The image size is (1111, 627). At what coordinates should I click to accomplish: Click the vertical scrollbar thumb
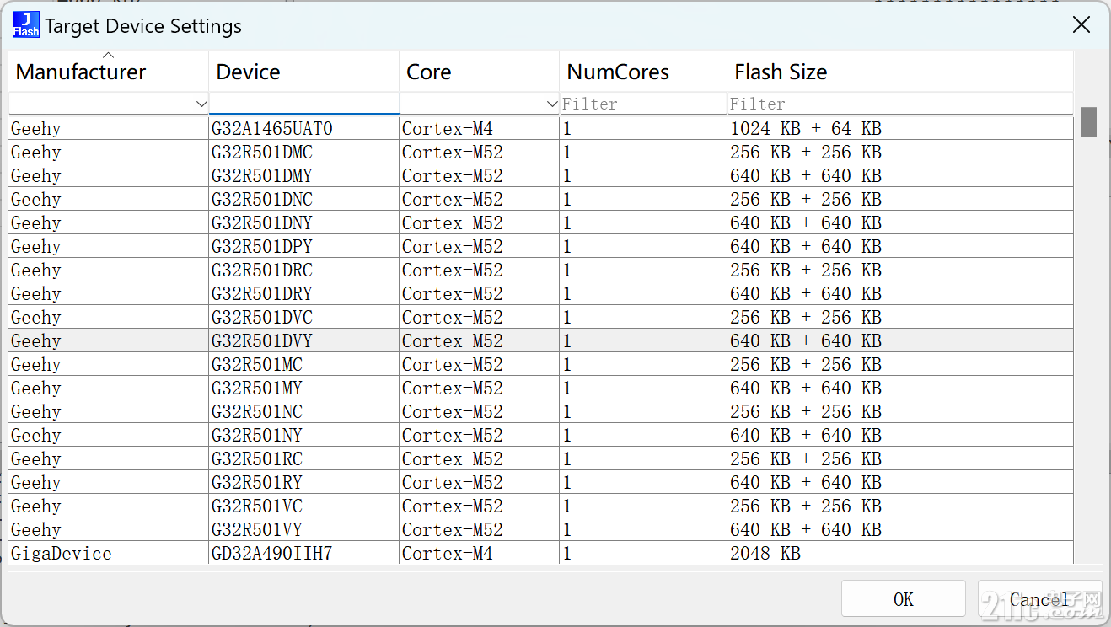click(x=1088, y=122)
